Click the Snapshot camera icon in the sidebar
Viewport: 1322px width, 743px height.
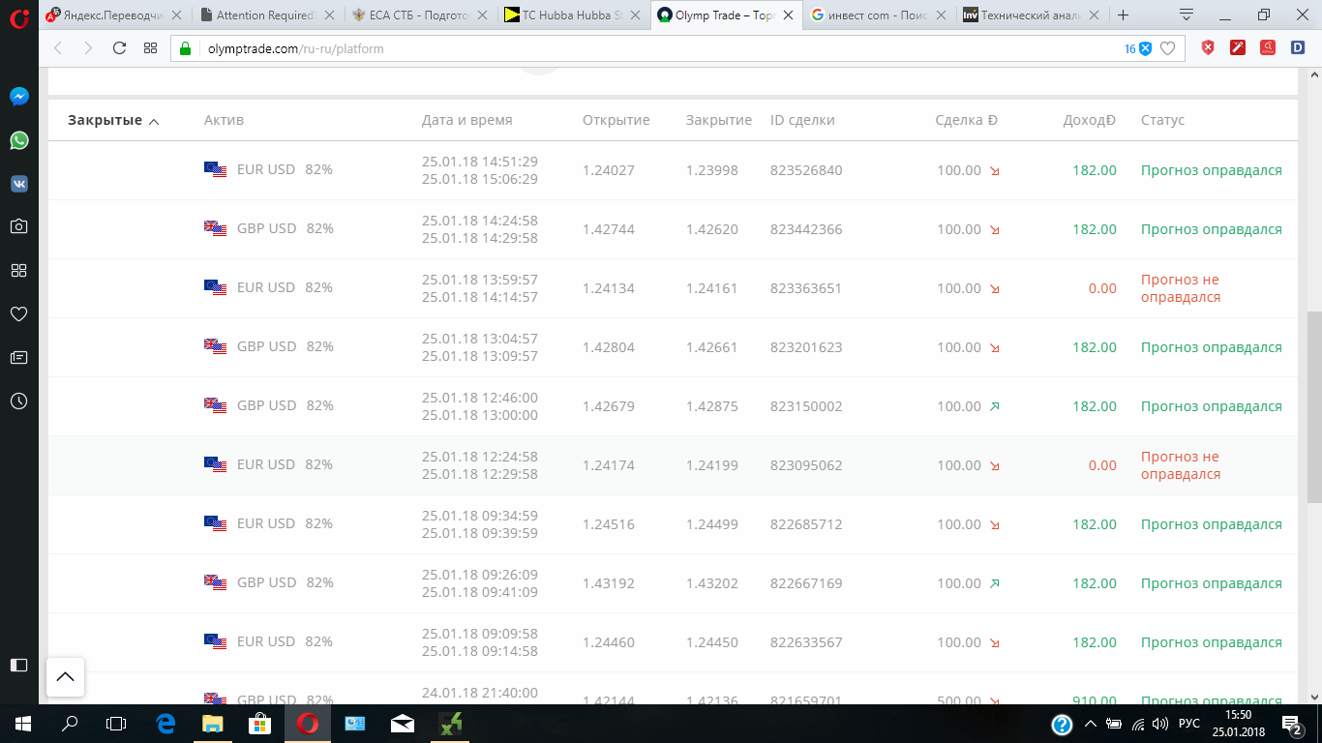18,226
